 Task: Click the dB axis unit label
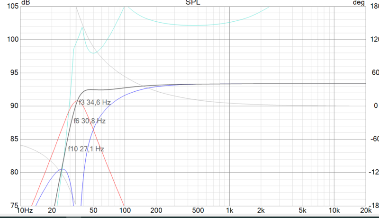[26, 3]
